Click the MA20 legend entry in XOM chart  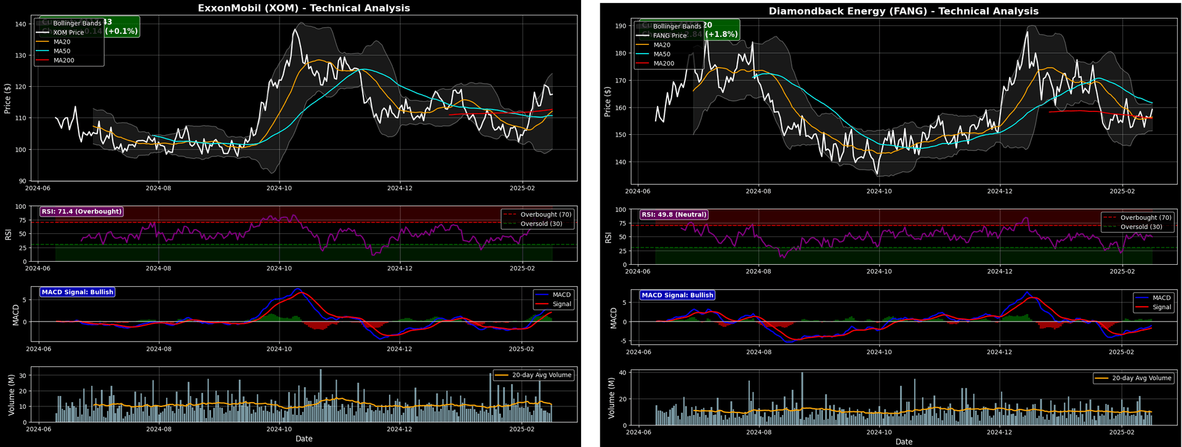point(62,42)
